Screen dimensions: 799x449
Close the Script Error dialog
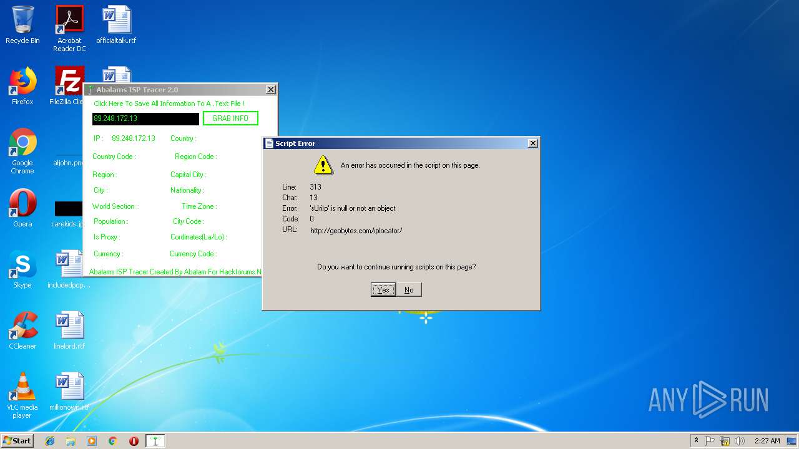(532, 143)
